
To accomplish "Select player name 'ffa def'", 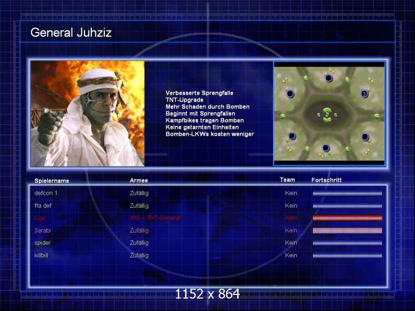I will coord(43,206).
